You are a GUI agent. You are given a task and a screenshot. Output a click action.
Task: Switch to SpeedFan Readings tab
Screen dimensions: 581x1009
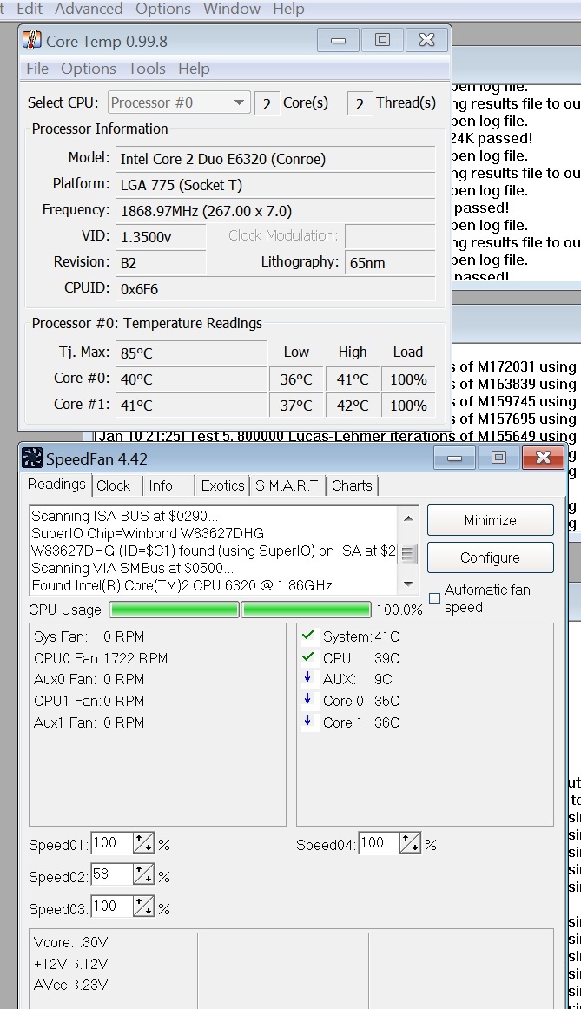point(56,484)
